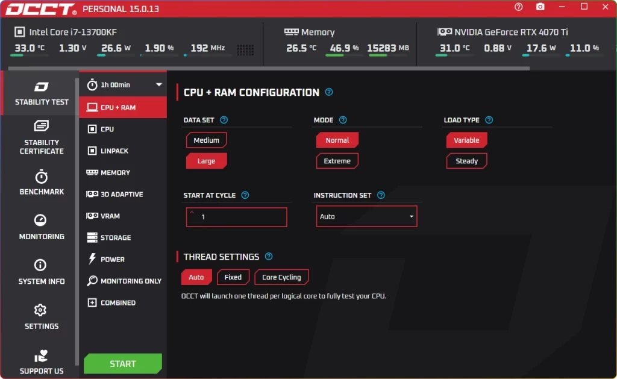Switch Mode to Extreme
Viewport: 617px width, 379px height.
click(x=337, y=161)
